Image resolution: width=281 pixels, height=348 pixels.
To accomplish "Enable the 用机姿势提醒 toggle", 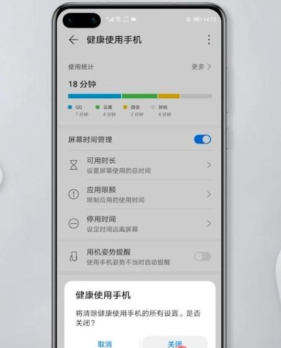I will click(x=202, y=257).
